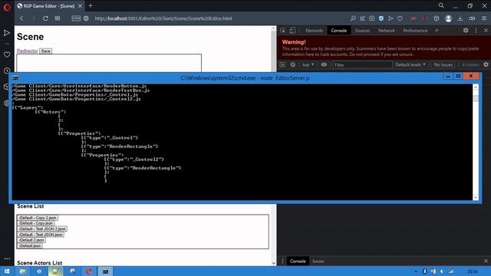Reload the Scene Editor page
This screenshot has width=491, height=276.
45,18
